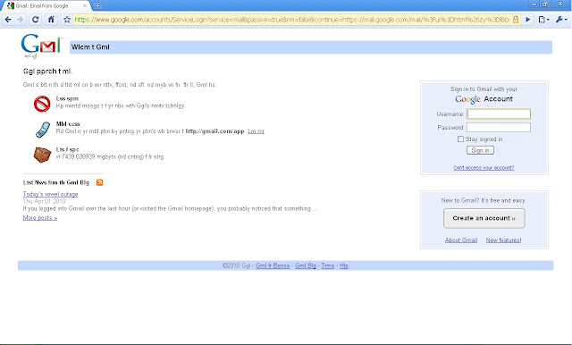572x345 pixels.
Task: Click the address bar URL
Action: point(292,20)
